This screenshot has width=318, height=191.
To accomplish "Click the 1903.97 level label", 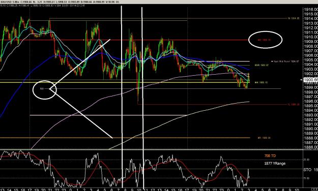I will tap(262, 65).
